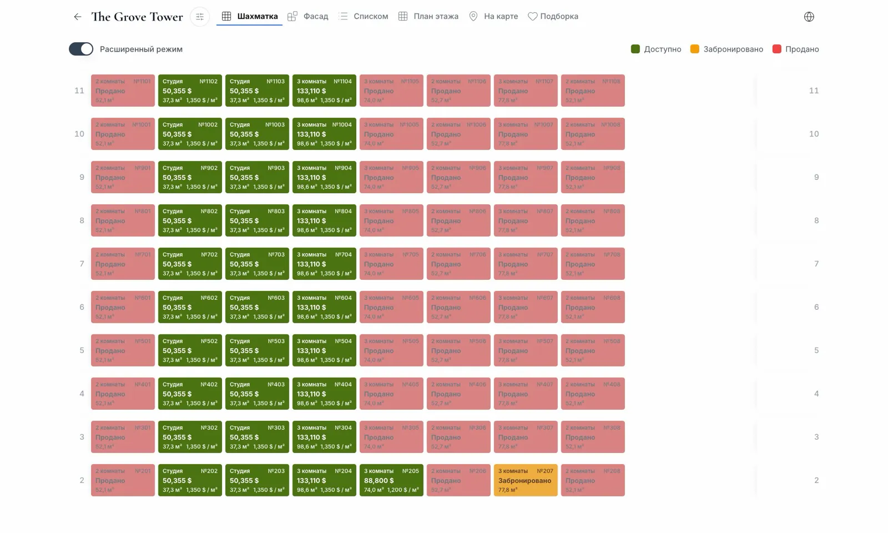Switch to the Шахматка tab
The image size is (888, 533).
pyautogui.click(x=250, y=16)
